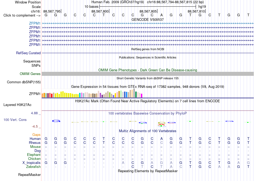
Task: Click the 'Click to complement -->' label
Action: pyautogui.click(x=22, y=15)
